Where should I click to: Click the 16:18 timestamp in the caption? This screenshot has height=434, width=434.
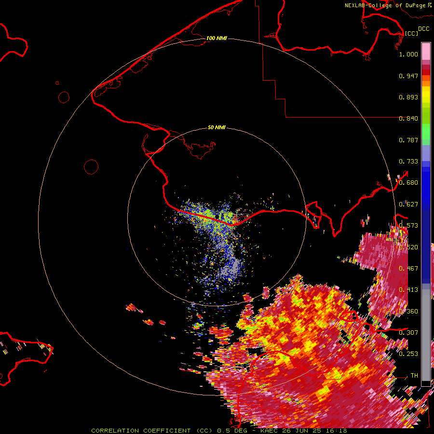click(x=336, y=431)
